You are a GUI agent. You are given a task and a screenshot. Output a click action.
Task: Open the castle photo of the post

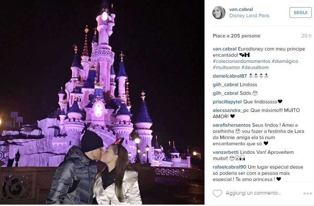point(102,102)
